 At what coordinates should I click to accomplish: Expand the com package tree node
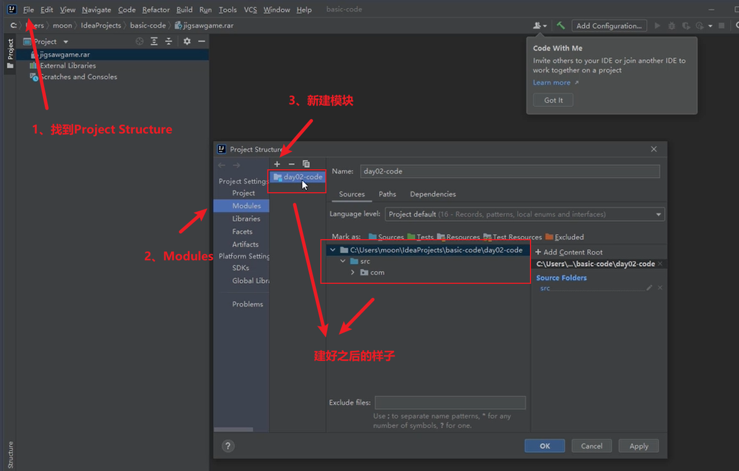(353, 272)
